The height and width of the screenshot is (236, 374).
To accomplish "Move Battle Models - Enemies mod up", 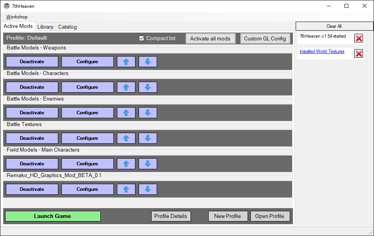I will 126,113.
